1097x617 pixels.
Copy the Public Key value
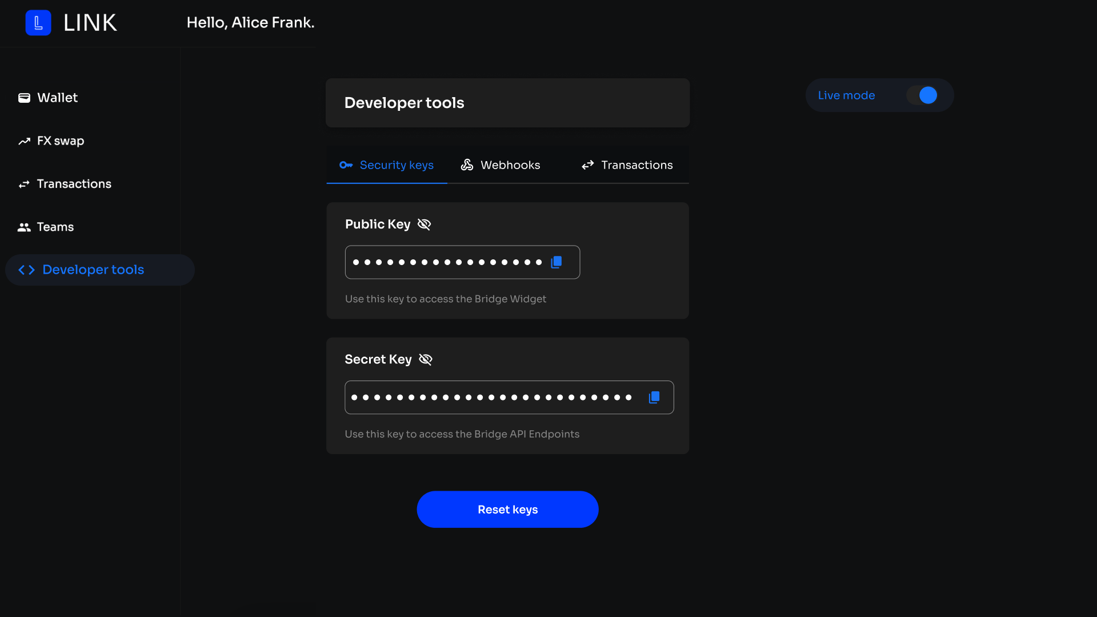pos(556,262)
